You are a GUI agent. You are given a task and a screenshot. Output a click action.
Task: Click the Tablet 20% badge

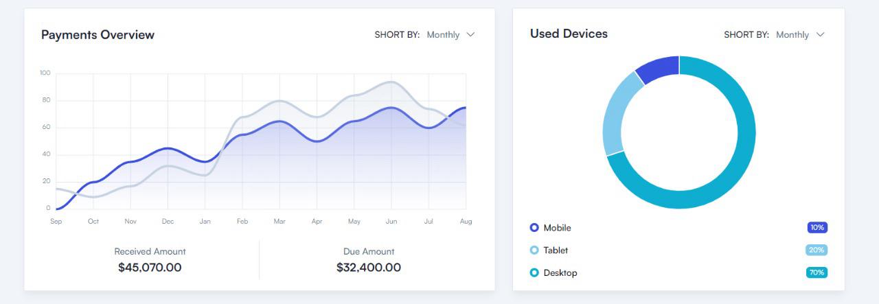817,250
